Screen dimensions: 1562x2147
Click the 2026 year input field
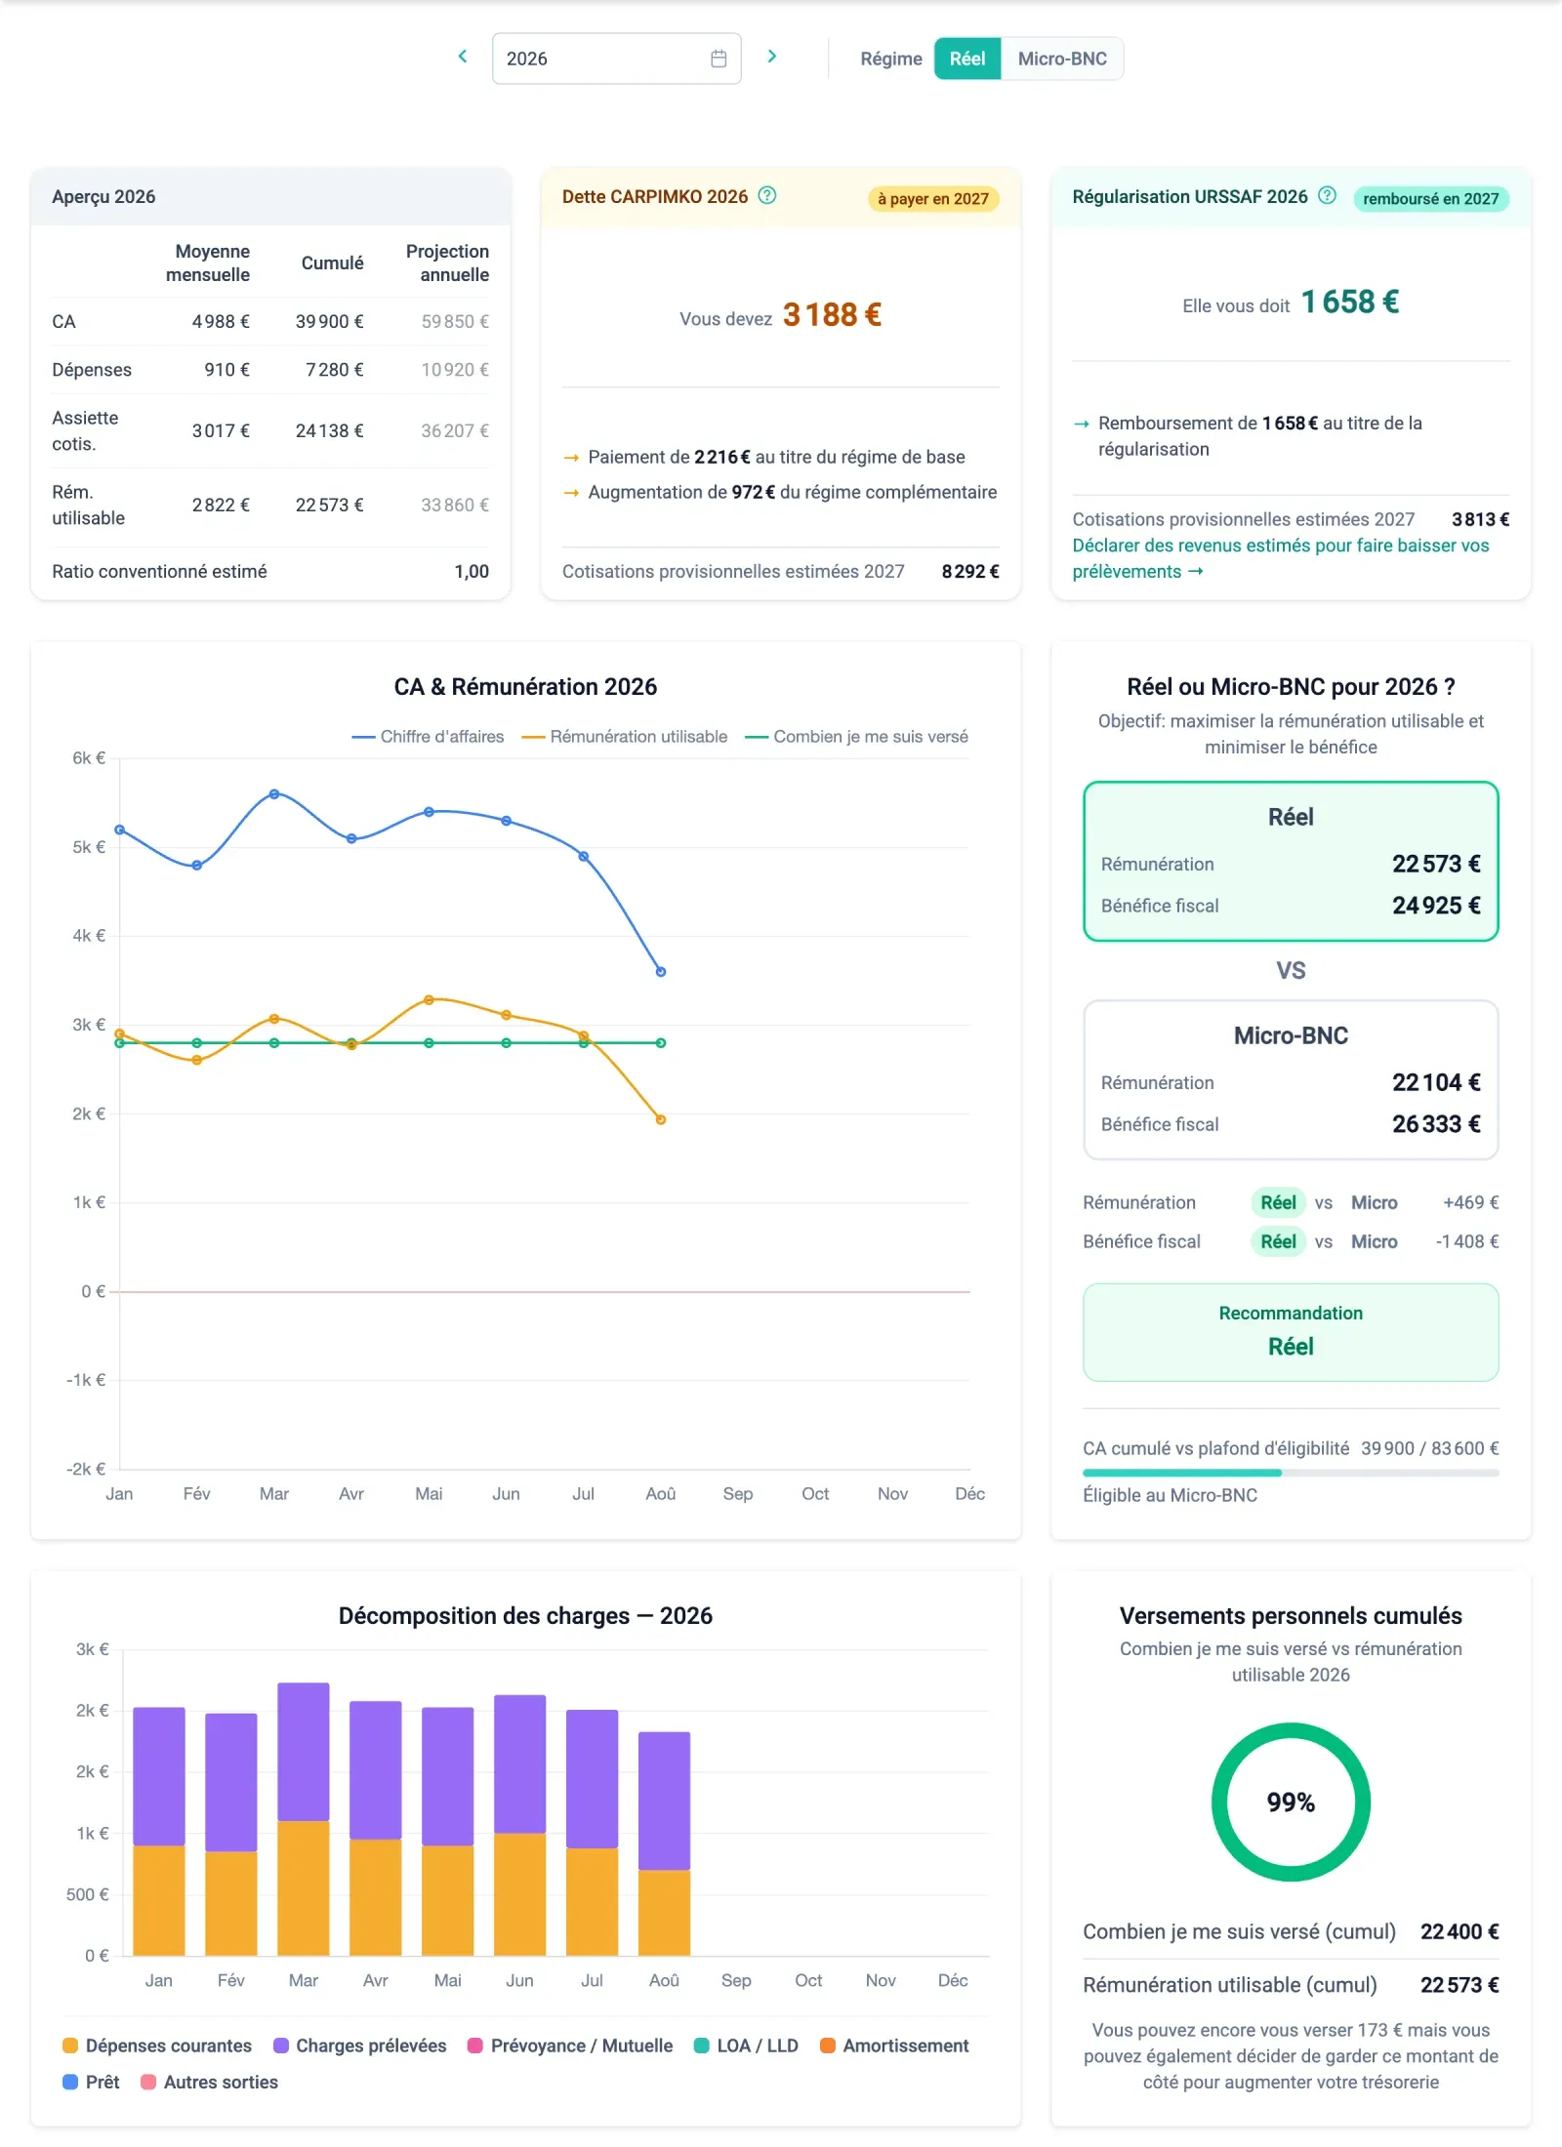[x=616, y=59]
